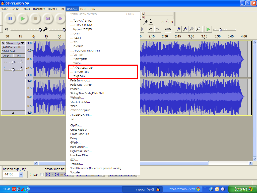257x193 pixels.
Task: Click the Undo toolbar icon
Action: [151, 29]
